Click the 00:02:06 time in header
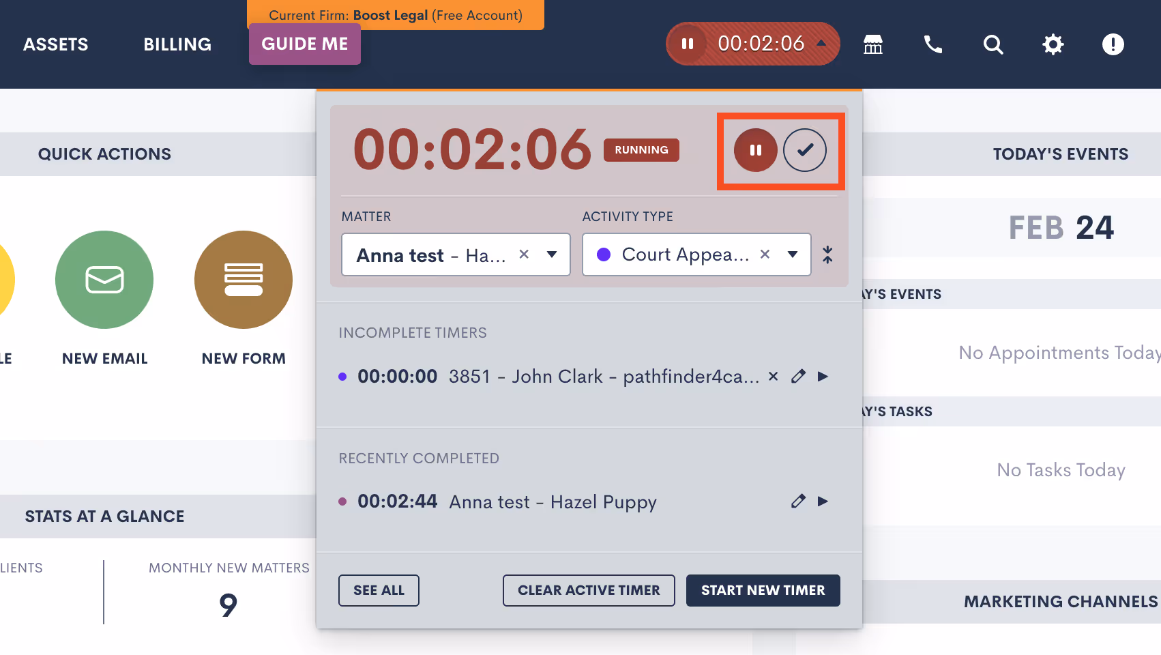Image resolution: width=1161 pixels, height=655 pixels. click(761, 44)
